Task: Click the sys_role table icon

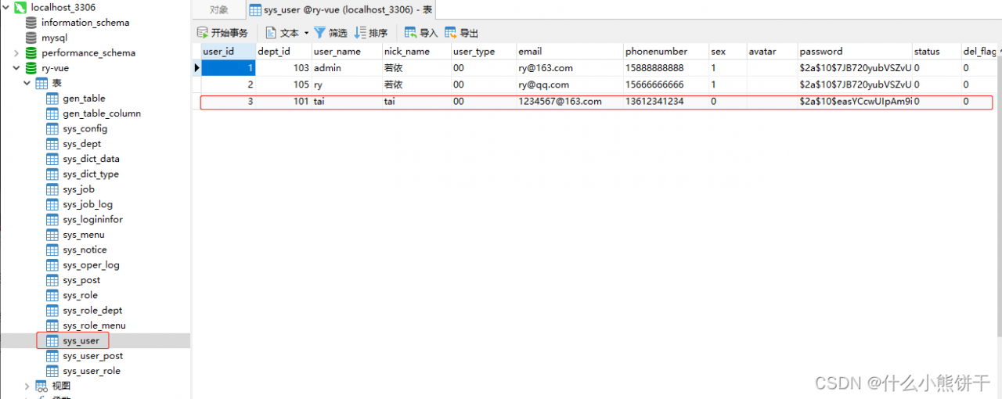Action: (x=52, y=296)
